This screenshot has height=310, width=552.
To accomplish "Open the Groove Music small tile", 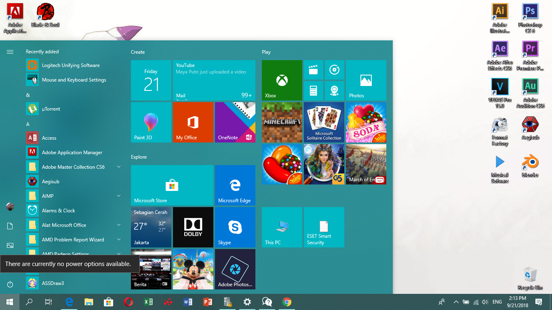I will pos(335,70).
